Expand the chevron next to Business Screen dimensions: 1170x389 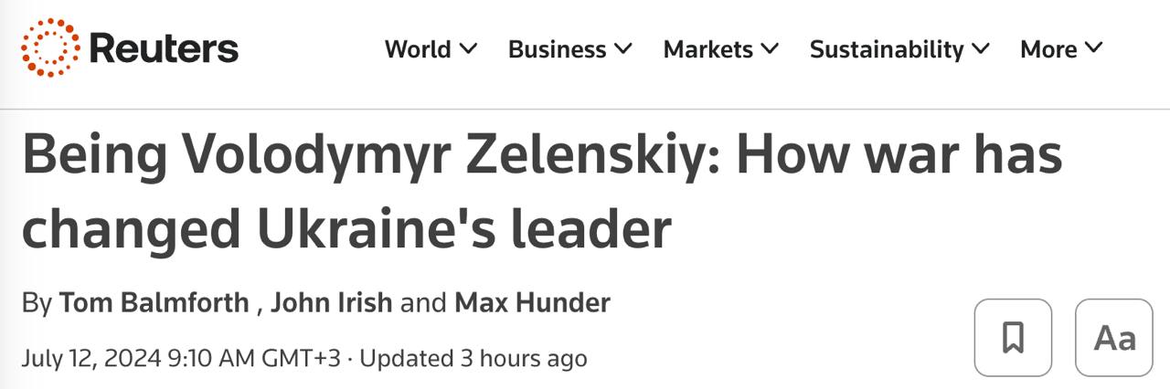tap(623, 48)
